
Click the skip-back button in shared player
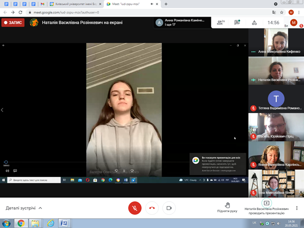tap(116, 171)
